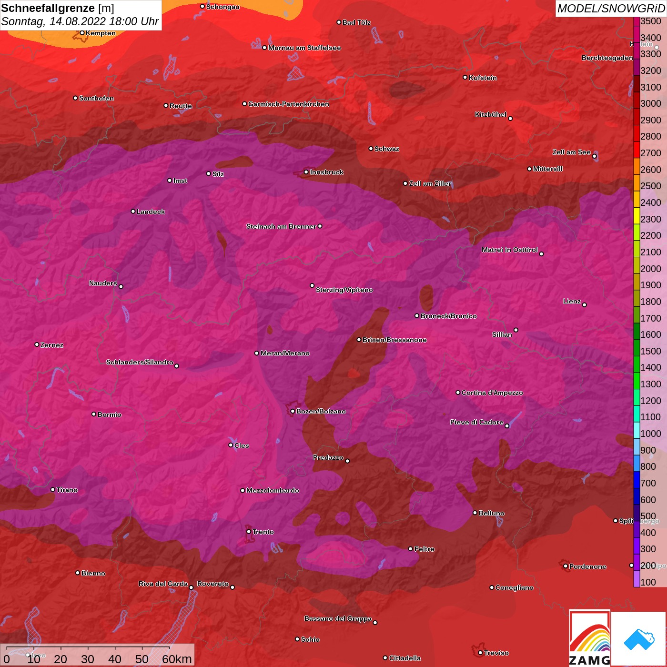Click the Cortina d'Ampezzo label
The image size is (667, 667).
492,393
